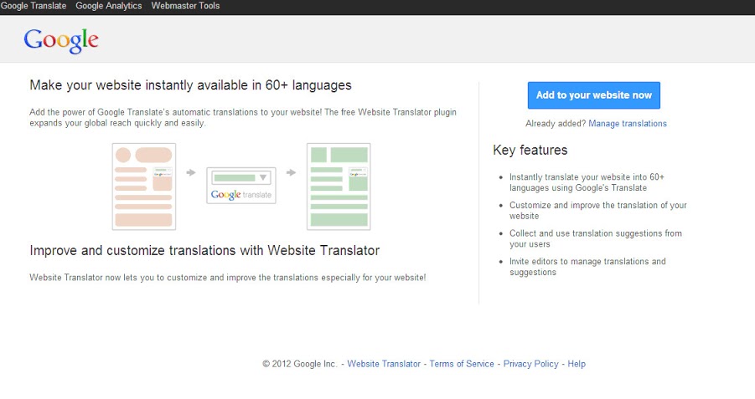This screenshot has width=755, height=399.
Task: Click the arrow between original page and widget
Action: tap(191, 173)
